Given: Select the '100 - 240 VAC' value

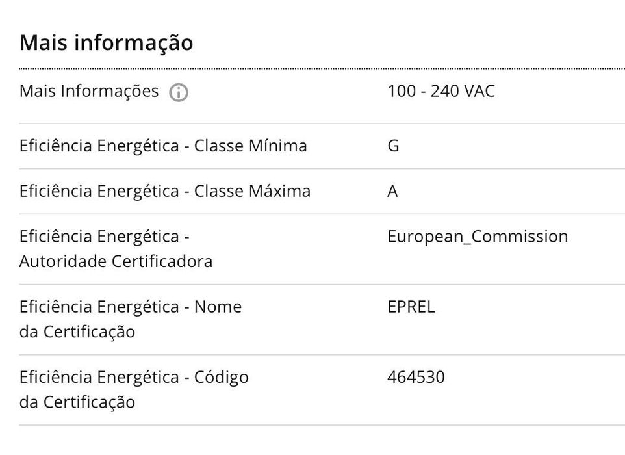Looking at the screenshot, I should [441, 91].
